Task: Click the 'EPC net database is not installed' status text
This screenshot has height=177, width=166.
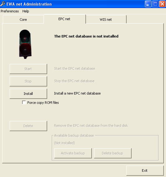Action: point(86,36)
